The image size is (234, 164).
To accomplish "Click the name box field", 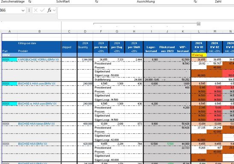I will 10,10.
